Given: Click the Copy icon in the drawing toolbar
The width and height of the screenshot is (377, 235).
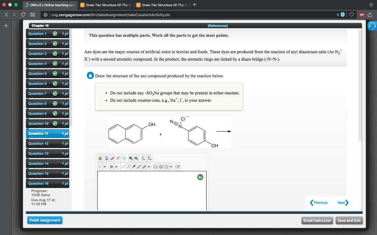Looking at the screenshot, I should (143, 158).
